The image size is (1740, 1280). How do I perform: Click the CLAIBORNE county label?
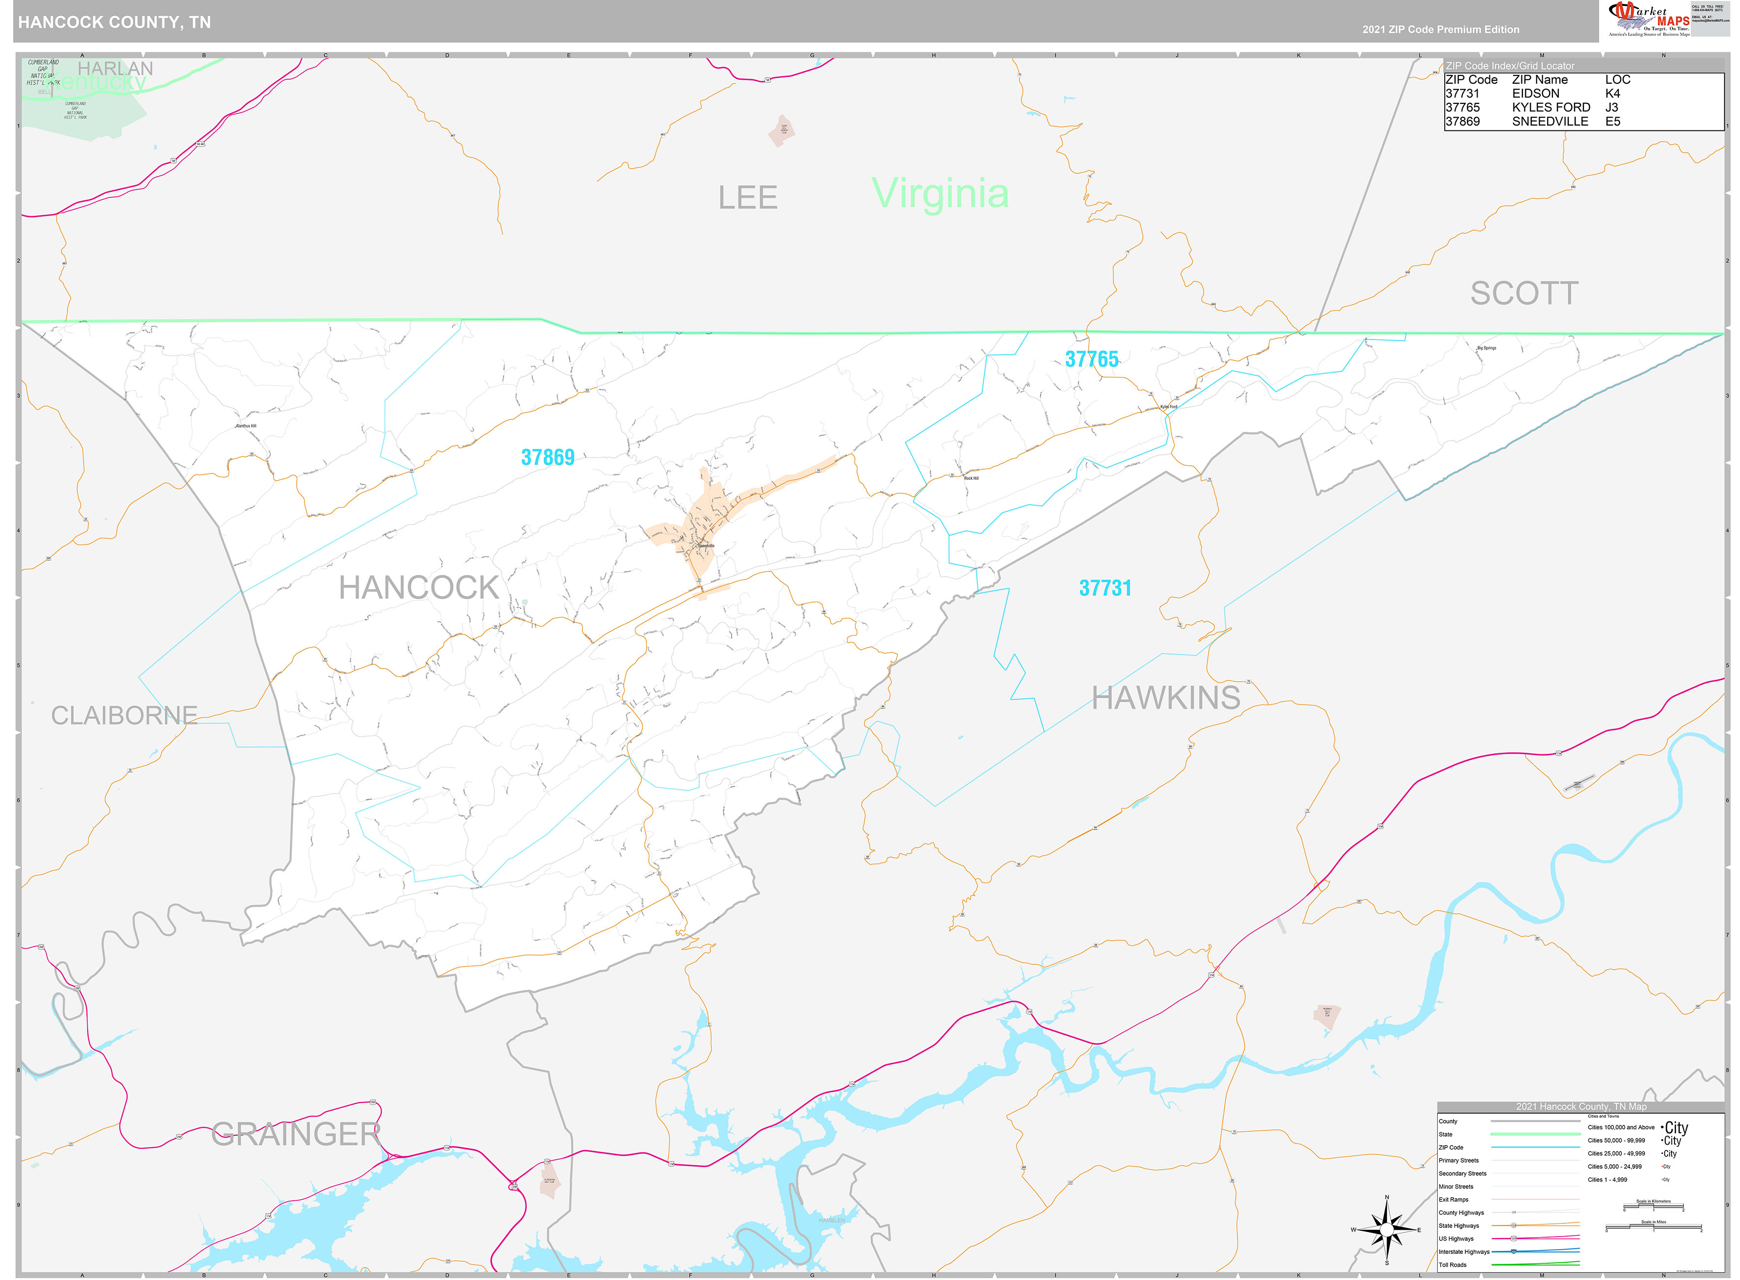coord(124,714)
